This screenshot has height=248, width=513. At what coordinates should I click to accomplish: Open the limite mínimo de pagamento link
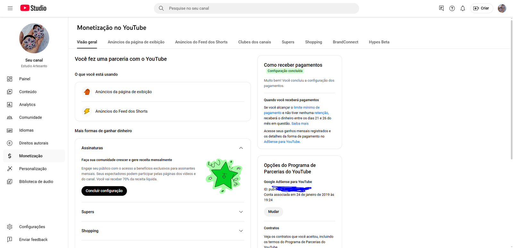coord(291,110)
